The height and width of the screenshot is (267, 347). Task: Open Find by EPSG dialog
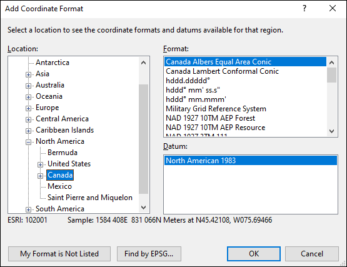(x=149, y=254)
